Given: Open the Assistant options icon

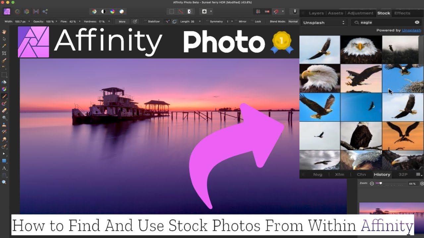Looking at the screenshot, I should coord(295,12).
